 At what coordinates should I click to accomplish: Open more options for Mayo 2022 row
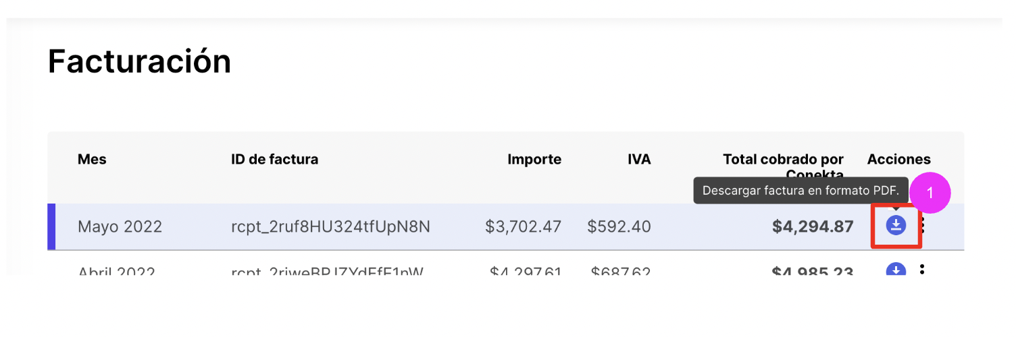tap(922, 226)
